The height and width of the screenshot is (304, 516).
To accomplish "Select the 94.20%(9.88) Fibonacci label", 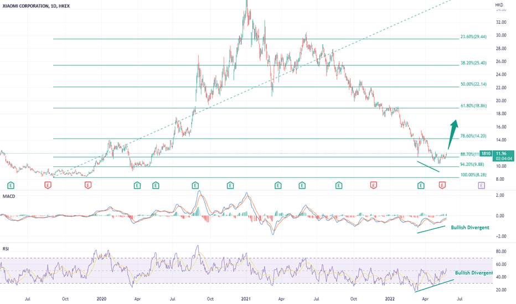I will point(472,164).
